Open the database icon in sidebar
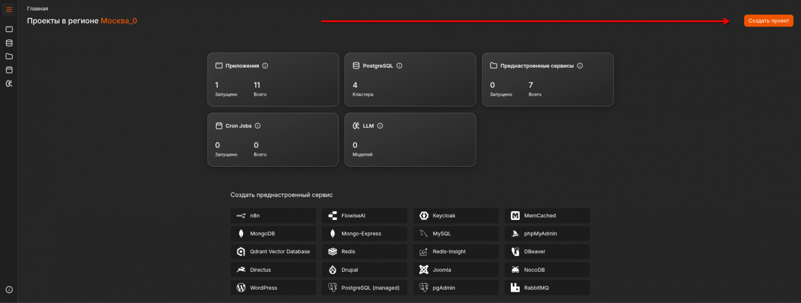Viewport: 801px width, 303px height. (9, 43)
